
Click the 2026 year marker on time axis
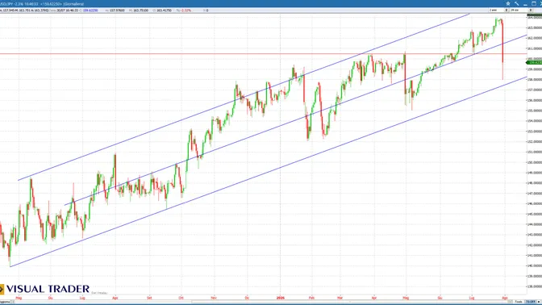click(x=281, y=298)
